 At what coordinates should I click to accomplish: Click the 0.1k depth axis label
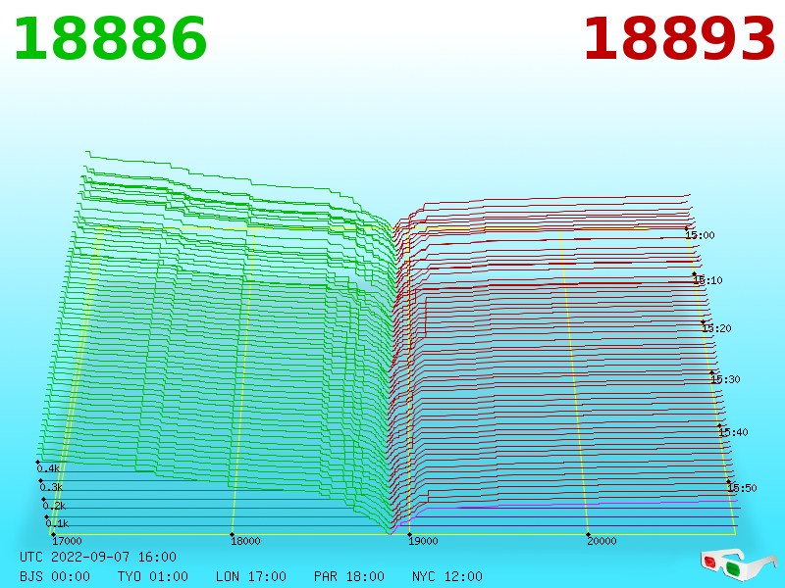57,523
